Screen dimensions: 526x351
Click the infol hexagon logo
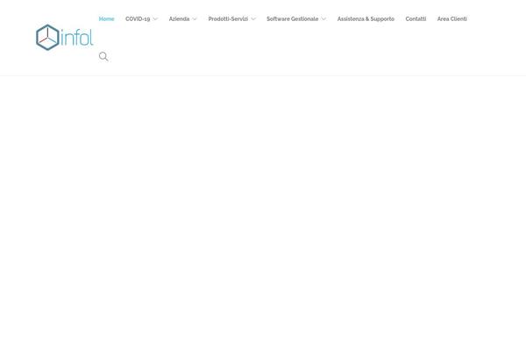point(64,37)
